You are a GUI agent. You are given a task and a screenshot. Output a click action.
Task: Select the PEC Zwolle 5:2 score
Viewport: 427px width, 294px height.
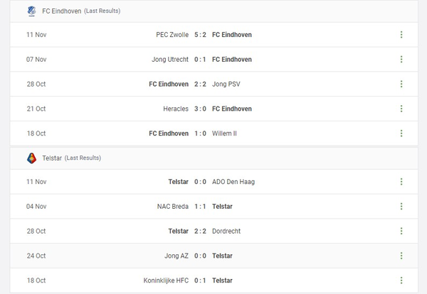coord(200,35)
